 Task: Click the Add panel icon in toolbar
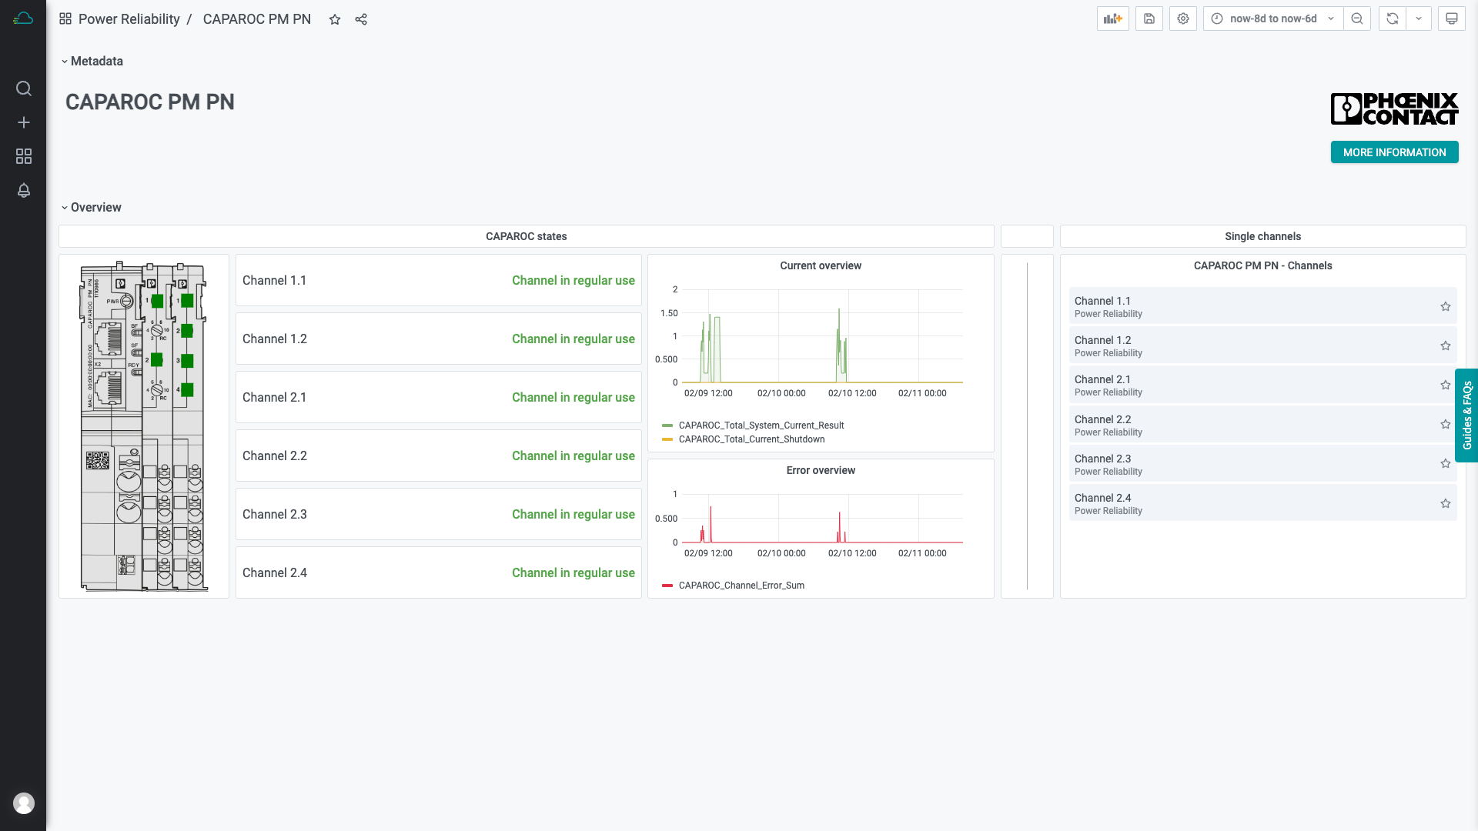1112,18
